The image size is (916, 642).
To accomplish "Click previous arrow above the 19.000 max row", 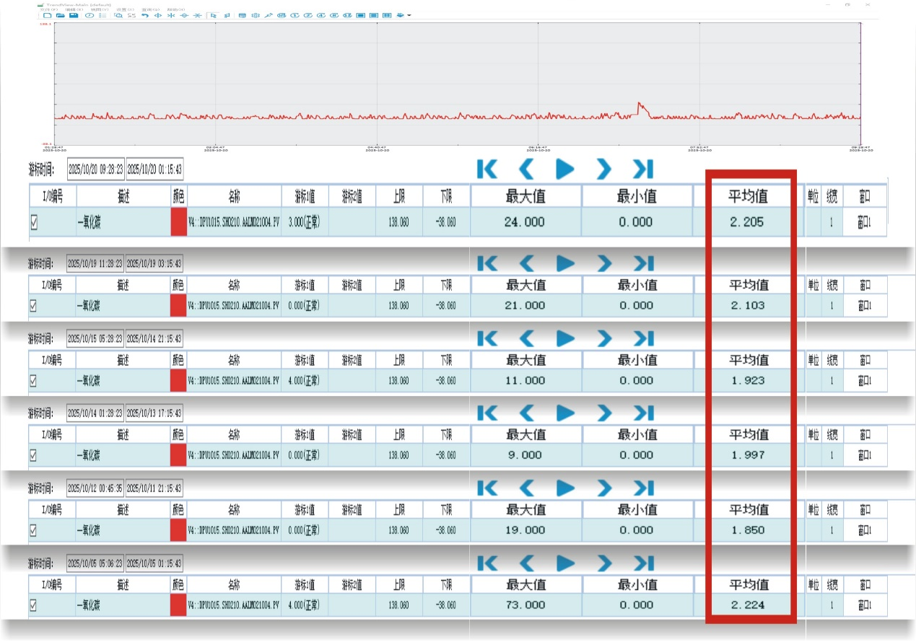I will 527,488.
